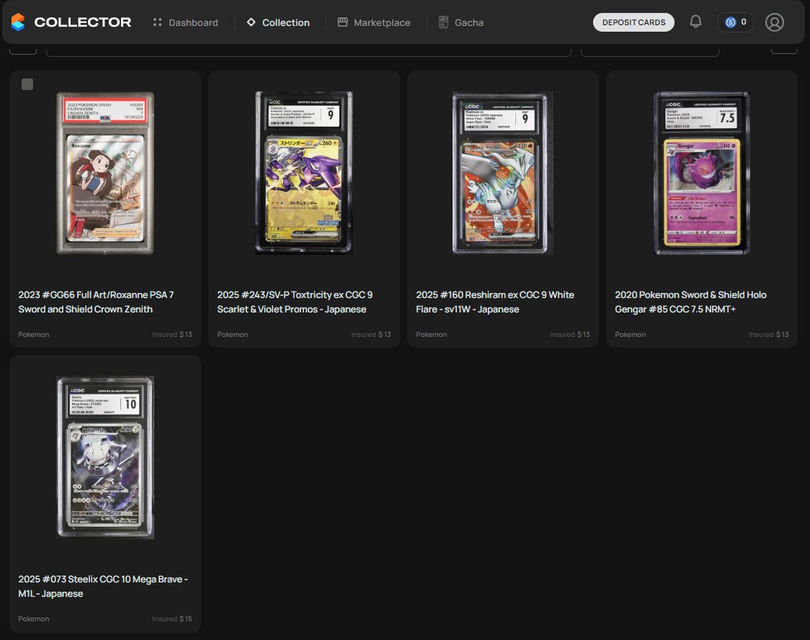Click Insured $13 on Gengar card
Screen dimensions: 810x640
(769, 335)
